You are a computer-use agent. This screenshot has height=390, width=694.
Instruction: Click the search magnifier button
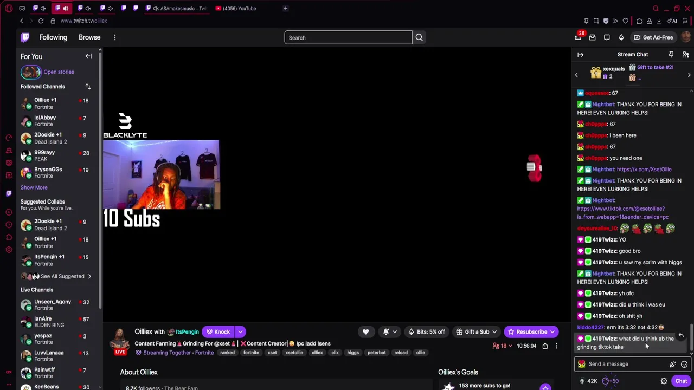419,37
